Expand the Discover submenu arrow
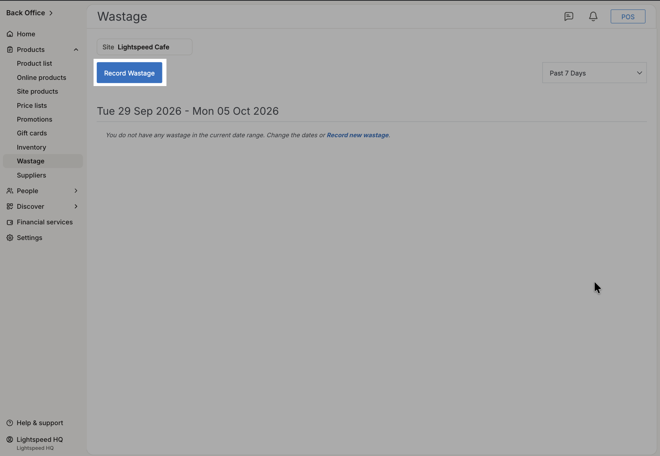The image size is (660, 456). pos(76,206)
